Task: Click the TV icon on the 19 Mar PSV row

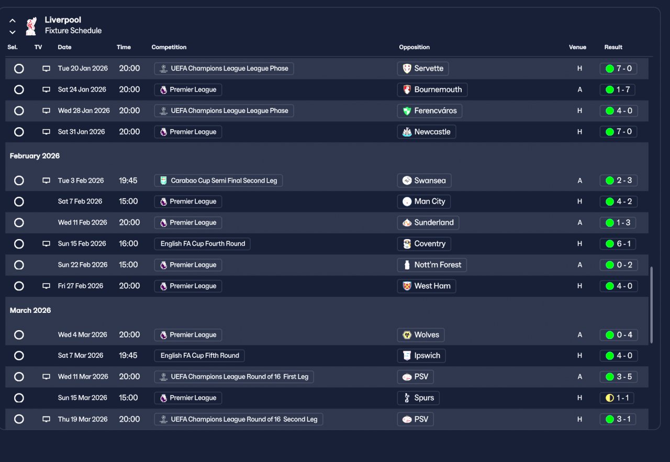Action: coord(46,419)
